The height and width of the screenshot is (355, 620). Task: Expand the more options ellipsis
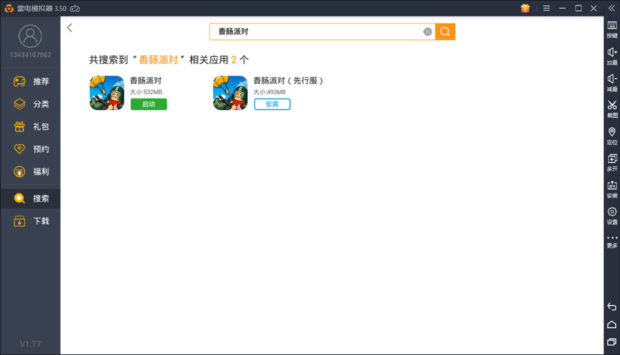tap(612, 241)
